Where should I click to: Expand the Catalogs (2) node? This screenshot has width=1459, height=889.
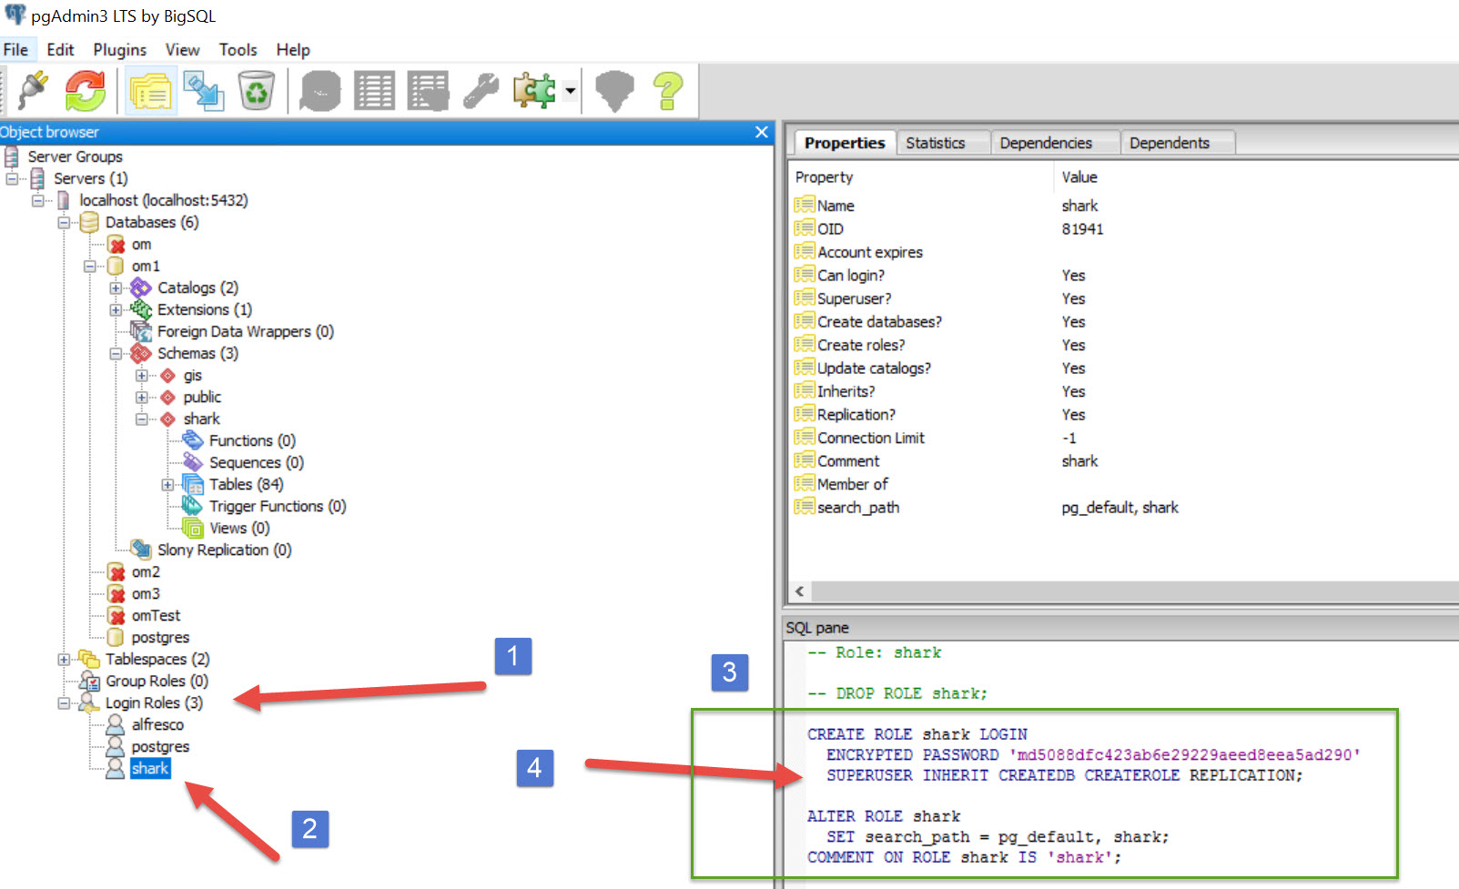(116, 288)
